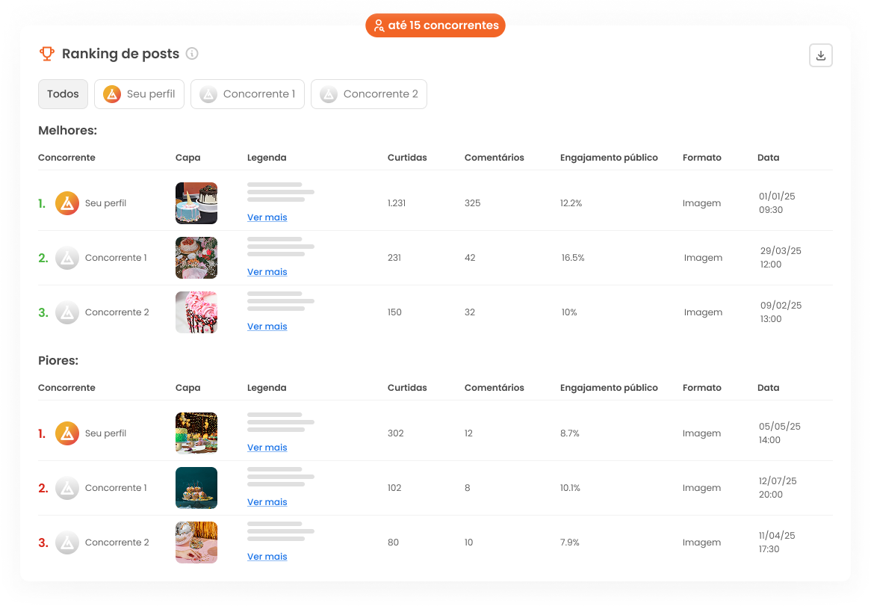Click the até 15 concorrentes badge

point(435,25)
